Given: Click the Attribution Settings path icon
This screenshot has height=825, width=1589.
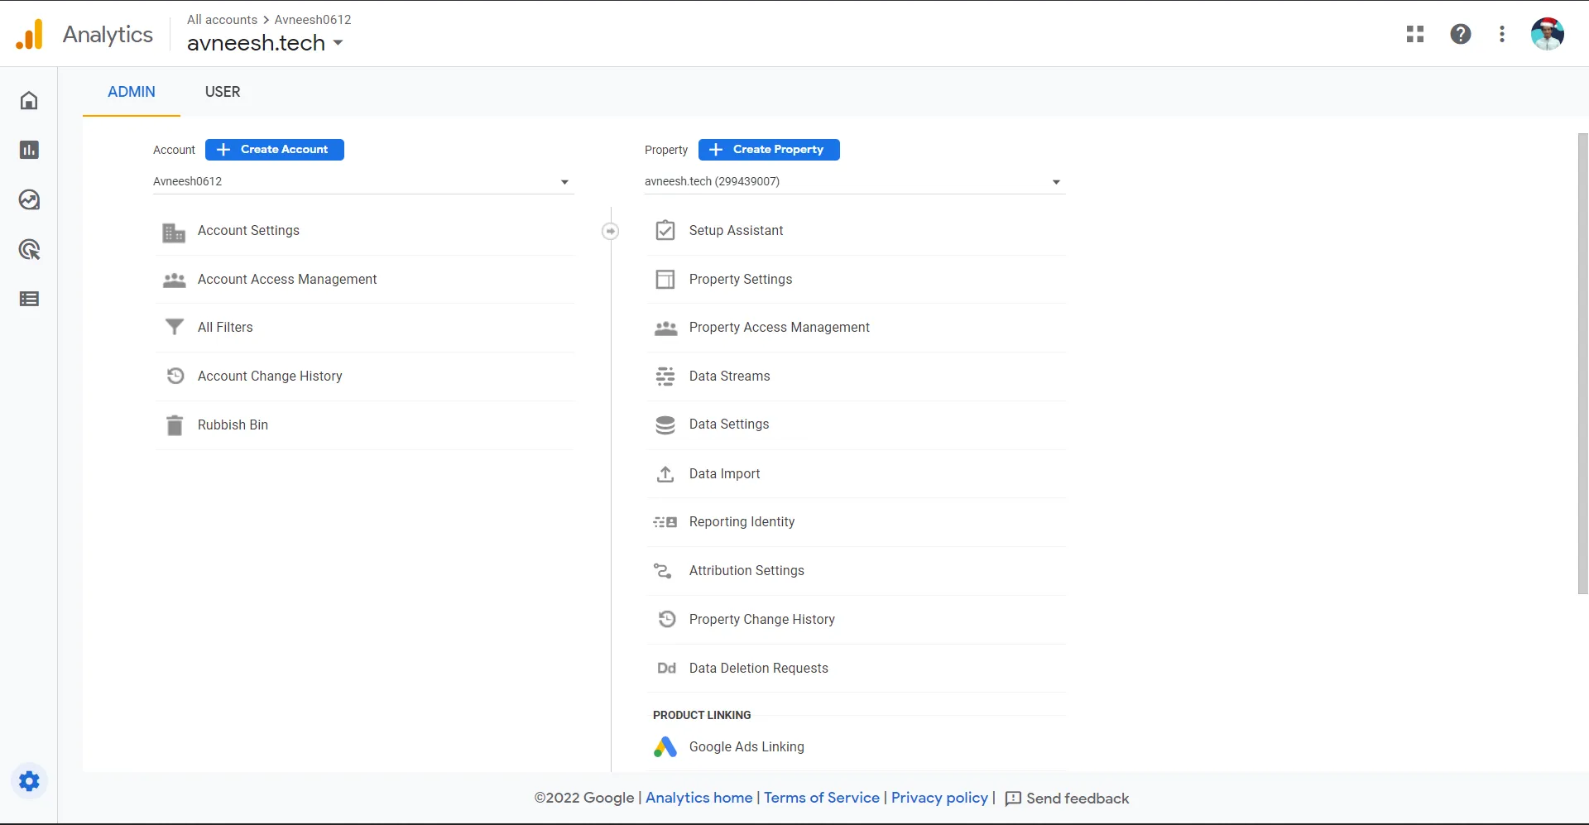Looking at the screenshot, I should click(663, 571).
